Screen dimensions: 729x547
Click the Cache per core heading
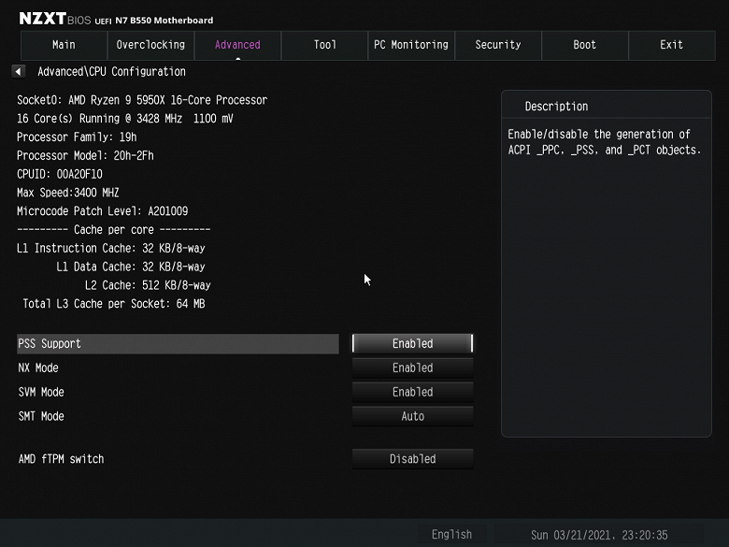pos(113,230)
